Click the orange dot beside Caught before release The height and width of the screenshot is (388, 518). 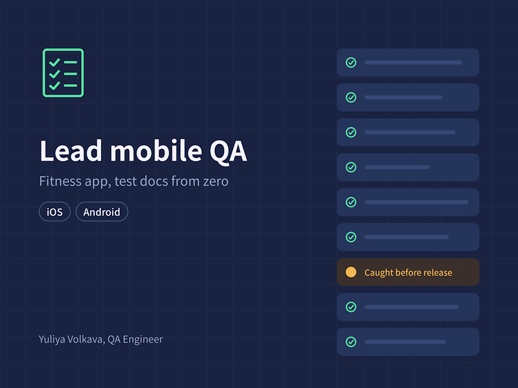351,272
